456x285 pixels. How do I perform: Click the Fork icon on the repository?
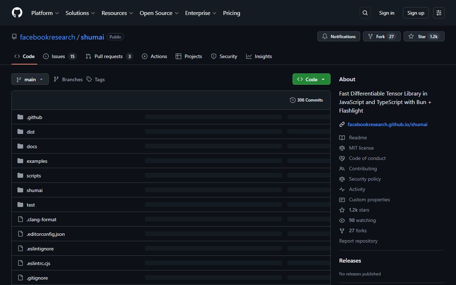point(370,36)
